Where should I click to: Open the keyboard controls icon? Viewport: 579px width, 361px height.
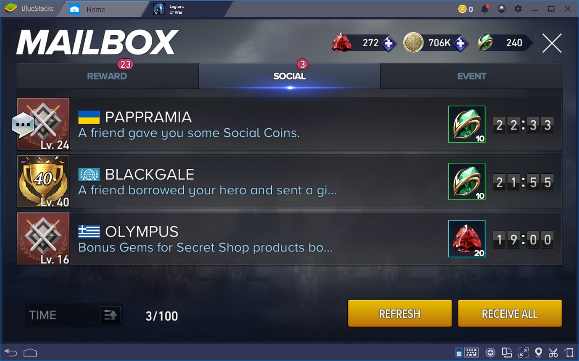click(x=471, y=352)
